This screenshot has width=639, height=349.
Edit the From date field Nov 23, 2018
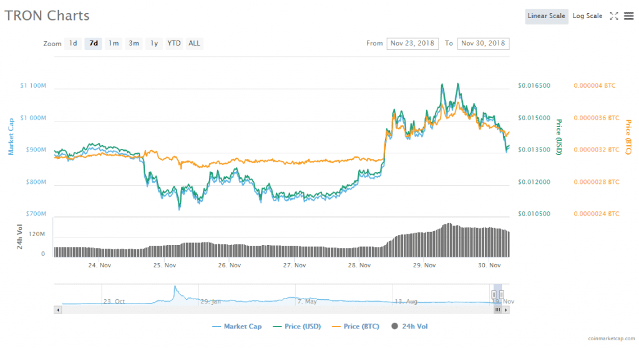tap(412, 44)
